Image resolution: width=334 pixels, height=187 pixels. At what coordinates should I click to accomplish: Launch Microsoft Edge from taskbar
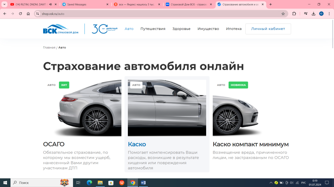coord(89,182)
